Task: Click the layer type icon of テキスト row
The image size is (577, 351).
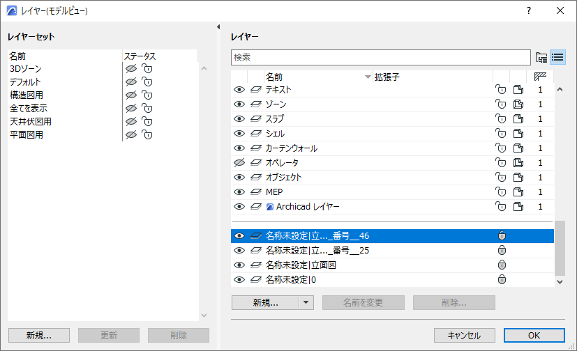Action: tap(256, 90)
